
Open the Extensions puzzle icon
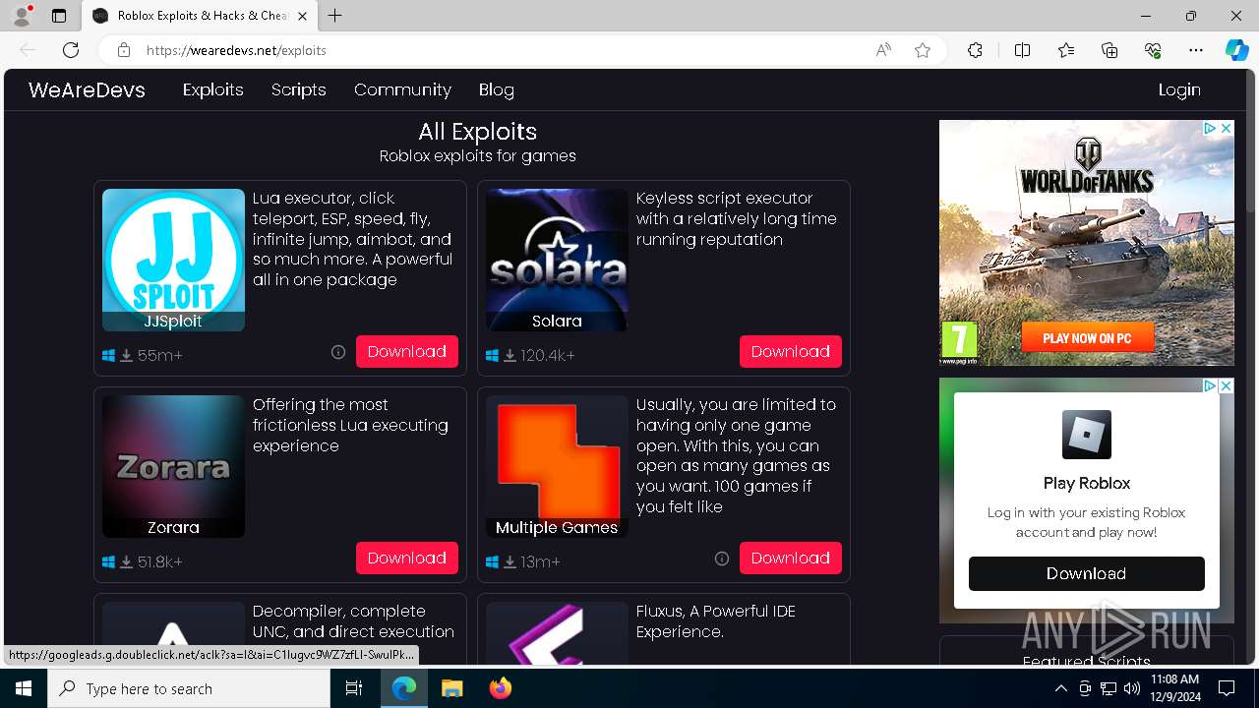pyautogui.click(x=975, y=50)
